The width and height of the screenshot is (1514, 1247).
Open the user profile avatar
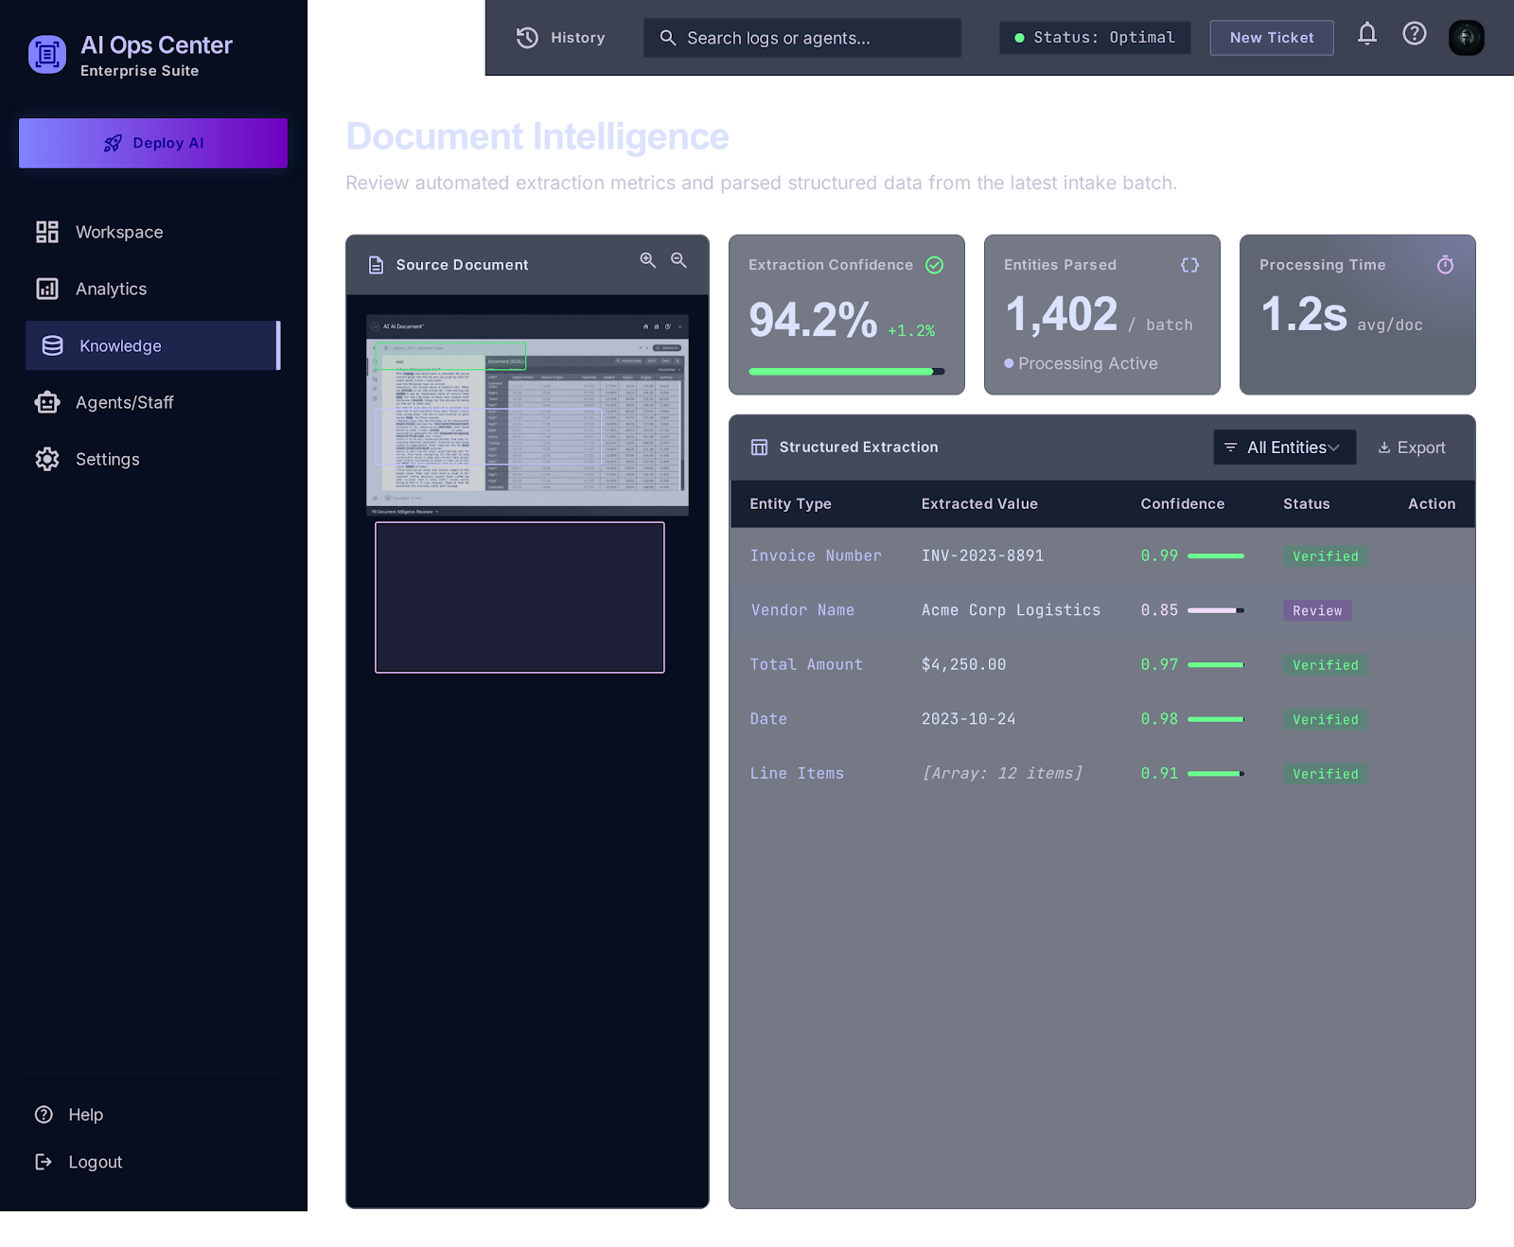[x=1467, y=38]
